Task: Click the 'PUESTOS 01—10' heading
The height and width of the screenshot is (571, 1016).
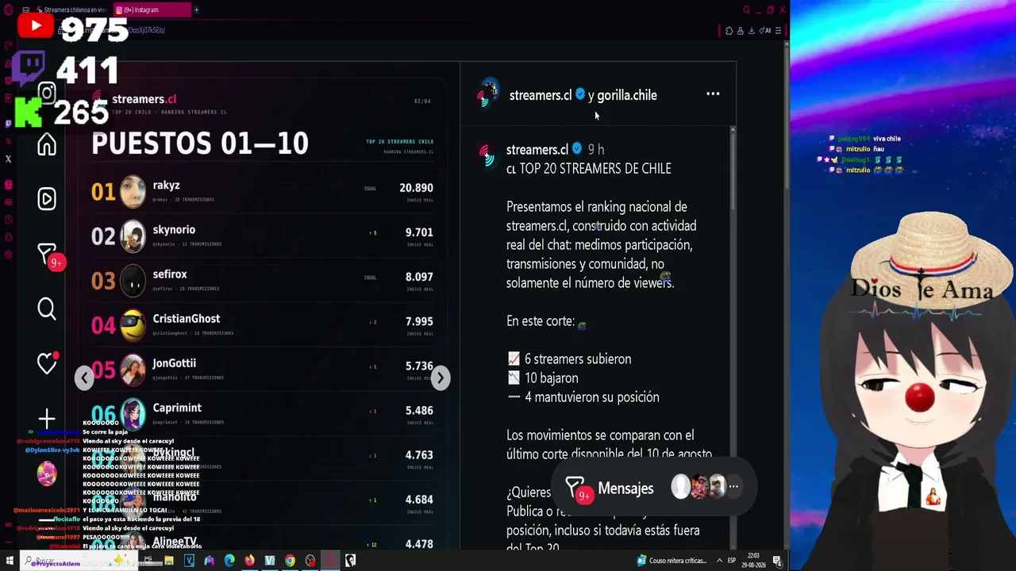Action: pos(200,144)
